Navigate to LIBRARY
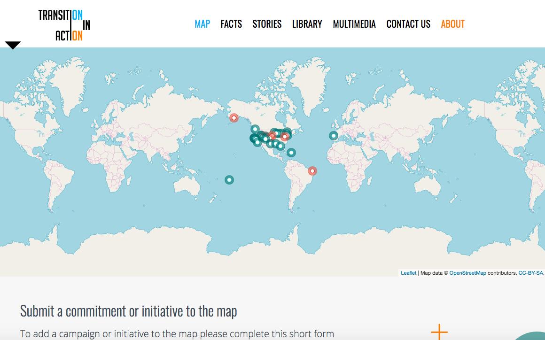This screenshot has height=340, width=545. [307, 24]
